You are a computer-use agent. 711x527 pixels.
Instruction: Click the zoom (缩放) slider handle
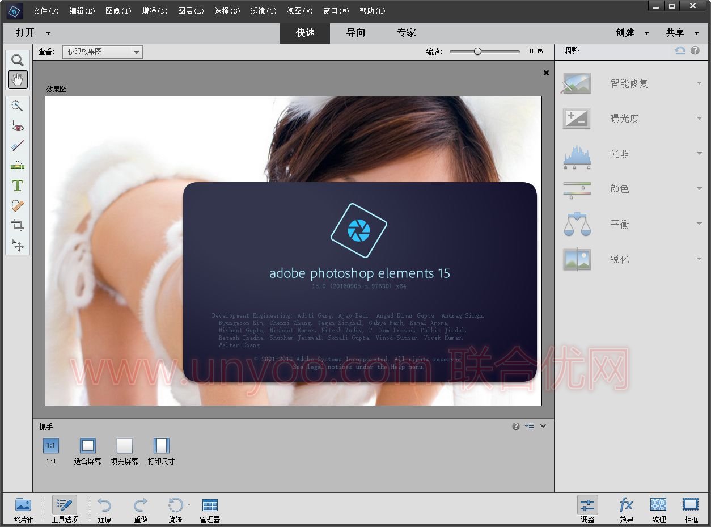477,52
